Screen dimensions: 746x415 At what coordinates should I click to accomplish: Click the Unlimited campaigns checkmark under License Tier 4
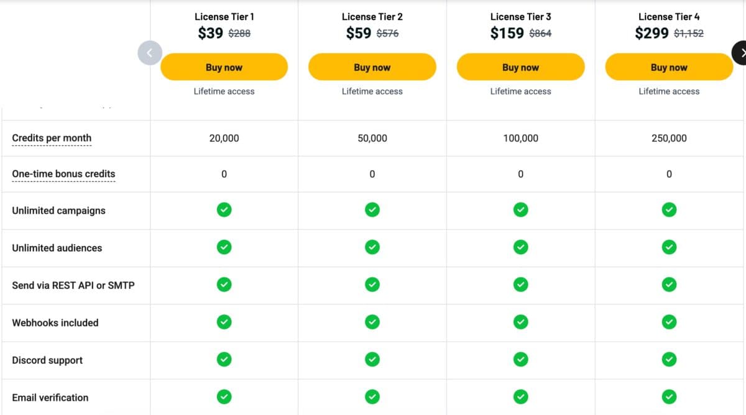pyautogui.click(x=669, y=209)
